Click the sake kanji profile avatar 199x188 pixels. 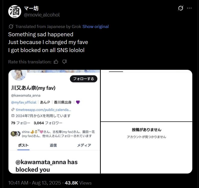click(x=15, y=12)
